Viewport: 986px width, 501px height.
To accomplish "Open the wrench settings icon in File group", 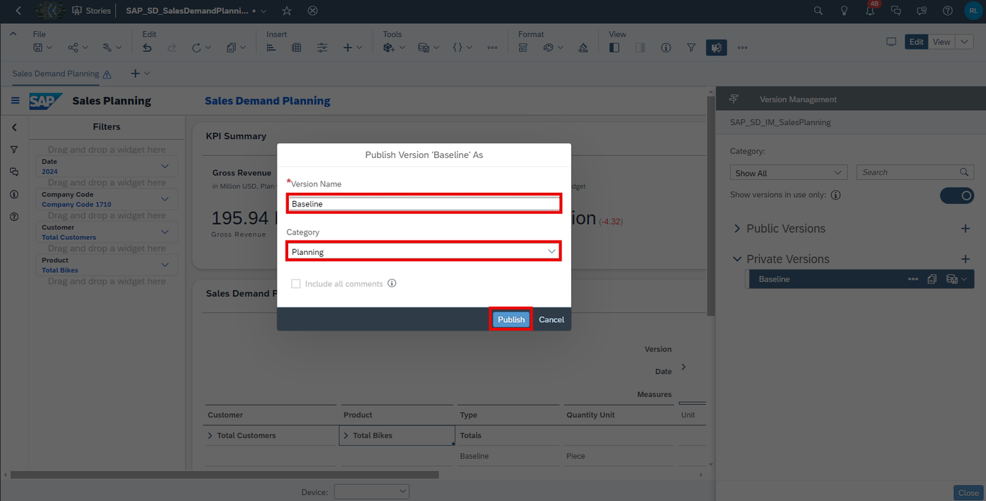I will pyautogui.click(x=108, y=48).
